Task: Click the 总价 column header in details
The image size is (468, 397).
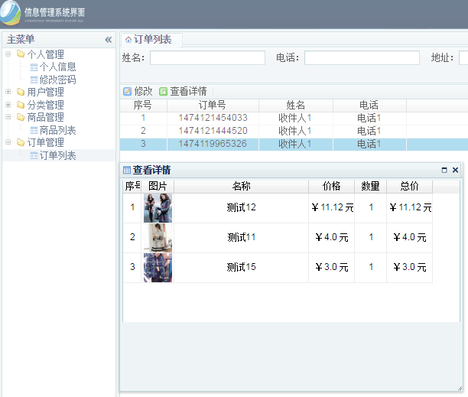Action: pyautogui.click(x=410, y=187)
